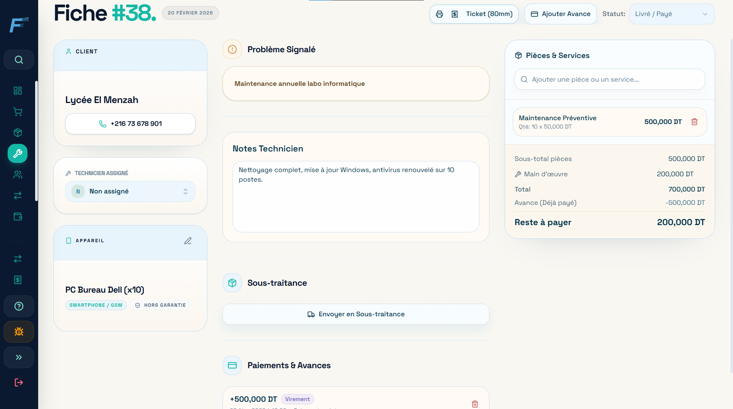The width and height of the screenshot is (733, 409).
Task: Delete the Maintenance Préventive line item
Action: [x=694, y=122]
